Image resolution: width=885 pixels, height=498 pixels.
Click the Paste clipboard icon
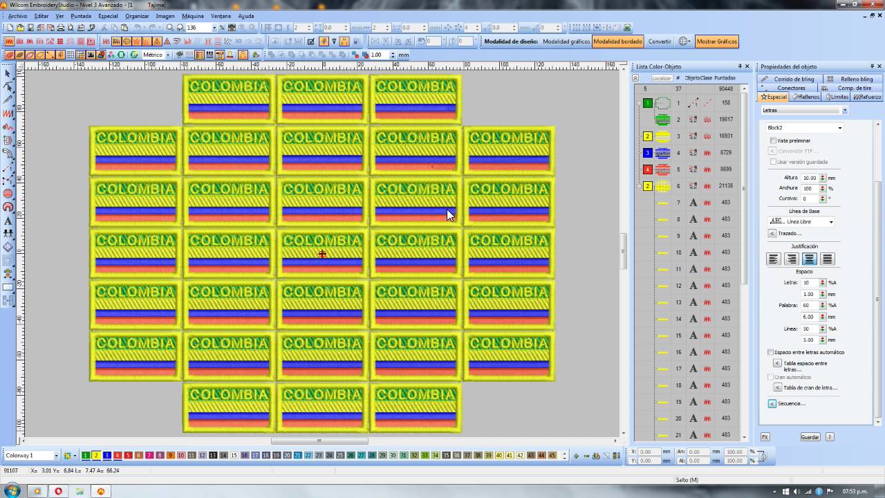[124, 28]
